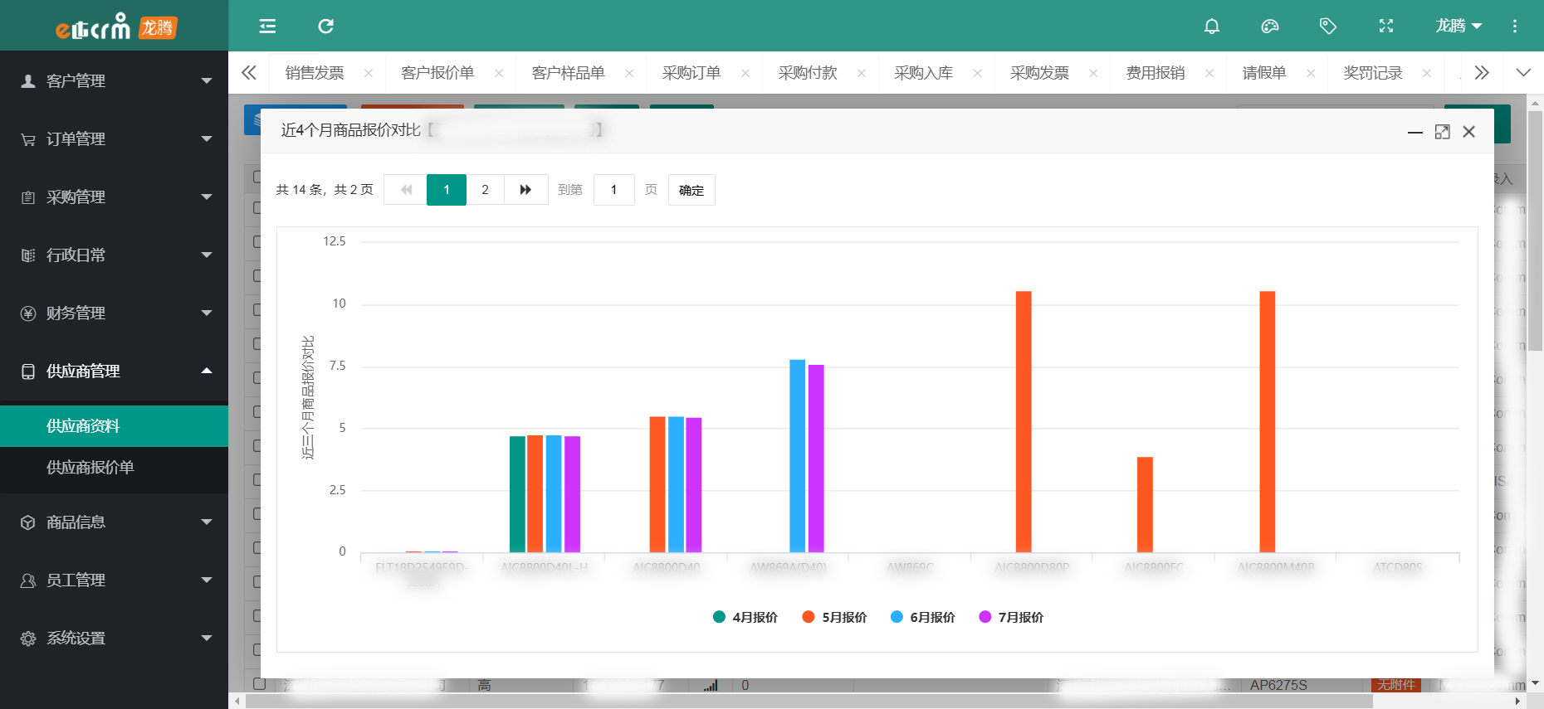Screen dimensions: 1544x709
Task: Open the 龙腾 user dropdown
Action: click(x=1458, y=27)
